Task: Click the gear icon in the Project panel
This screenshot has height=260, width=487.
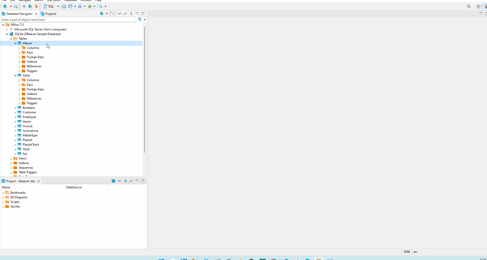Action: 114,181
